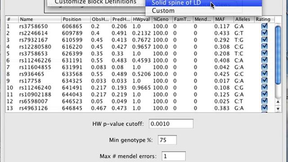
Task: Toggle Rating checkbox for rs12280580
Action: [x=265, y=47]
